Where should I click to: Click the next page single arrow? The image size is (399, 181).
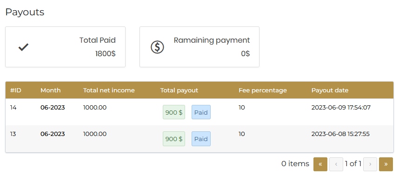(x=370, y=164)
